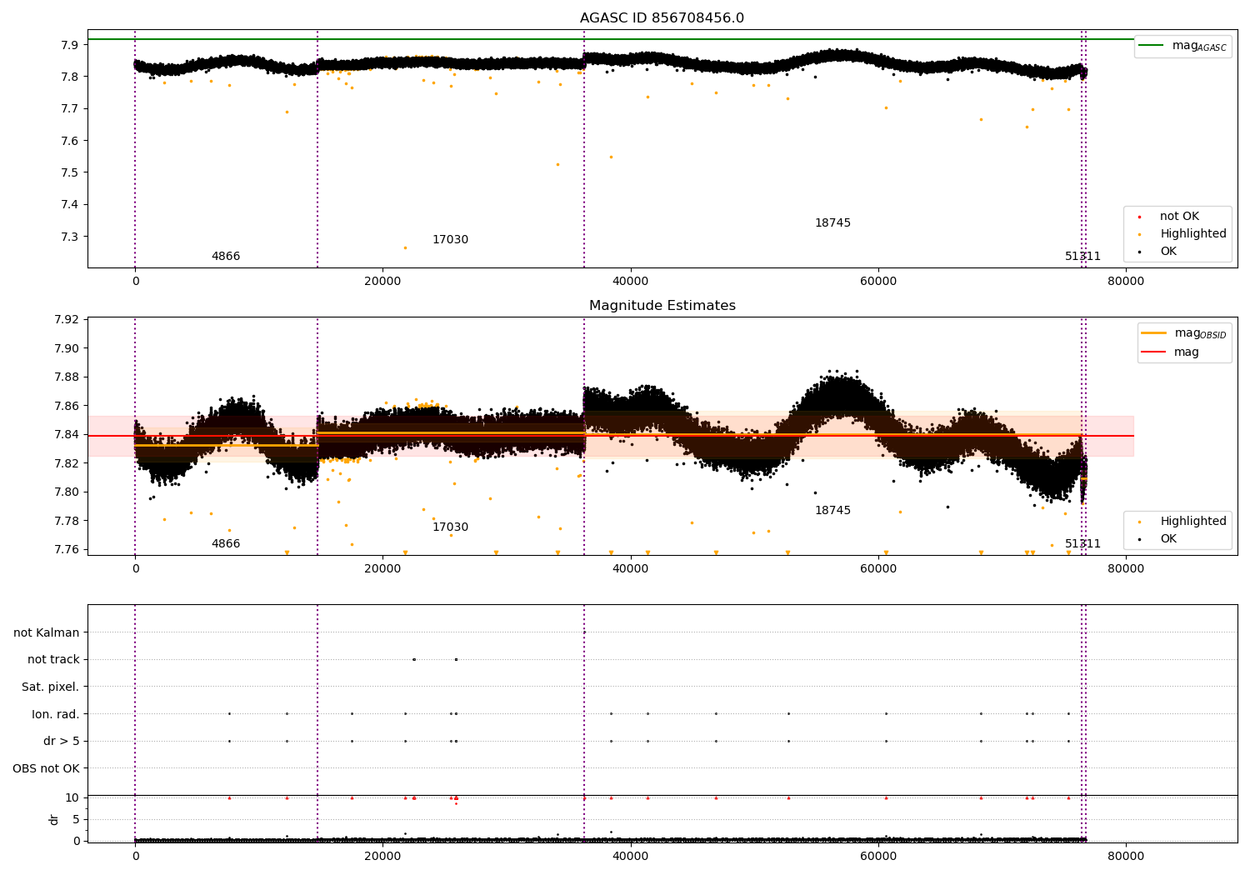Click the 18745 obsid label in top plot
Image resolution: width=1250 pixels, height=875 pixels.
point(832,223)
